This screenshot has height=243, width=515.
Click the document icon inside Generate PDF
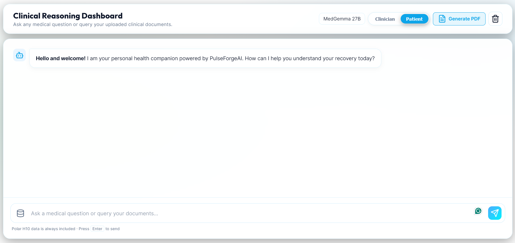[x=442, y=19]
